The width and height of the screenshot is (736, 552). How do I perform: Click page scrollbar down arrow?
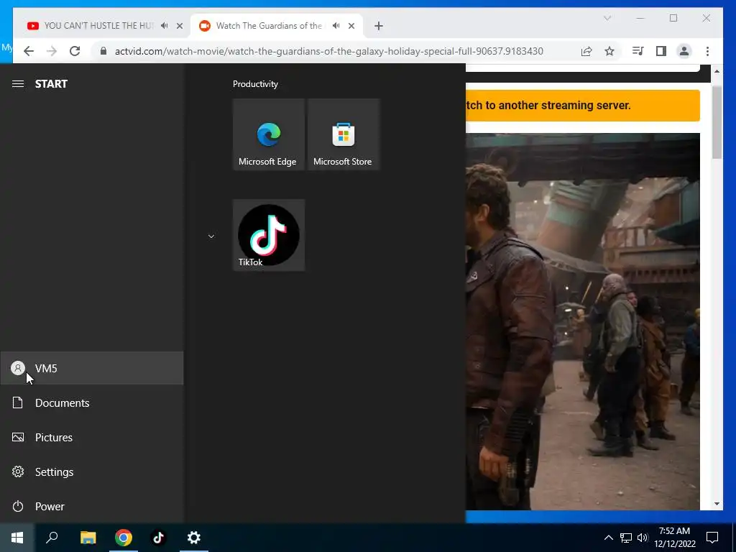click(x=717, y=504)
